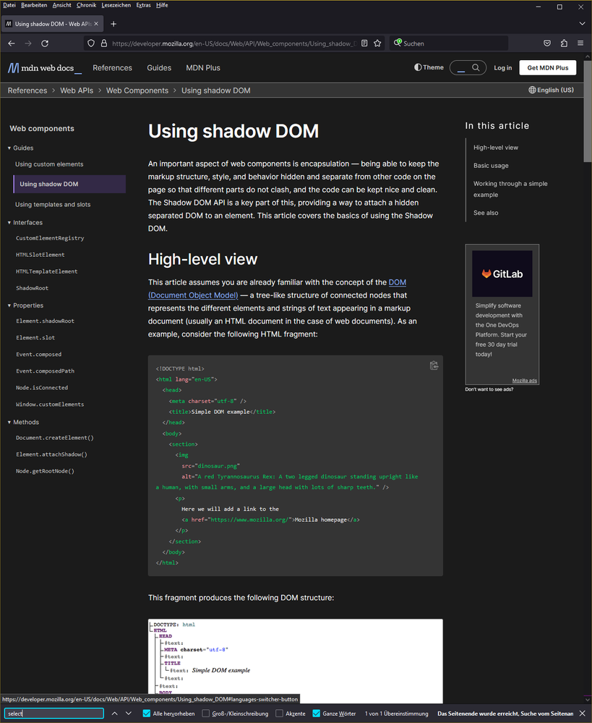This screenshot has width=592, height=723.
Task: Open the Theme switcher
Action: coord(429,67)
